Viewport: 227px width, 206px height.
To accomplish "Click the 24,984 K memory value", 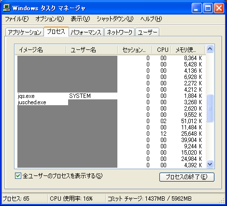I will pos(192,159).
